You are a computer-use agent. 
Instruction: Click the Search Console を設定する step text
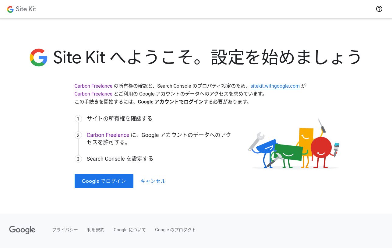[120, 159]
